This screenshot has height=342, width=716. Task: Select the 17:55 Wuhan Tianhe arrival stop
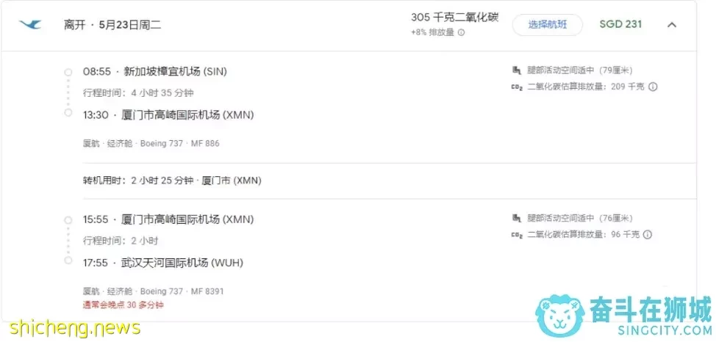pyautogui.click(x=163, y=263)
